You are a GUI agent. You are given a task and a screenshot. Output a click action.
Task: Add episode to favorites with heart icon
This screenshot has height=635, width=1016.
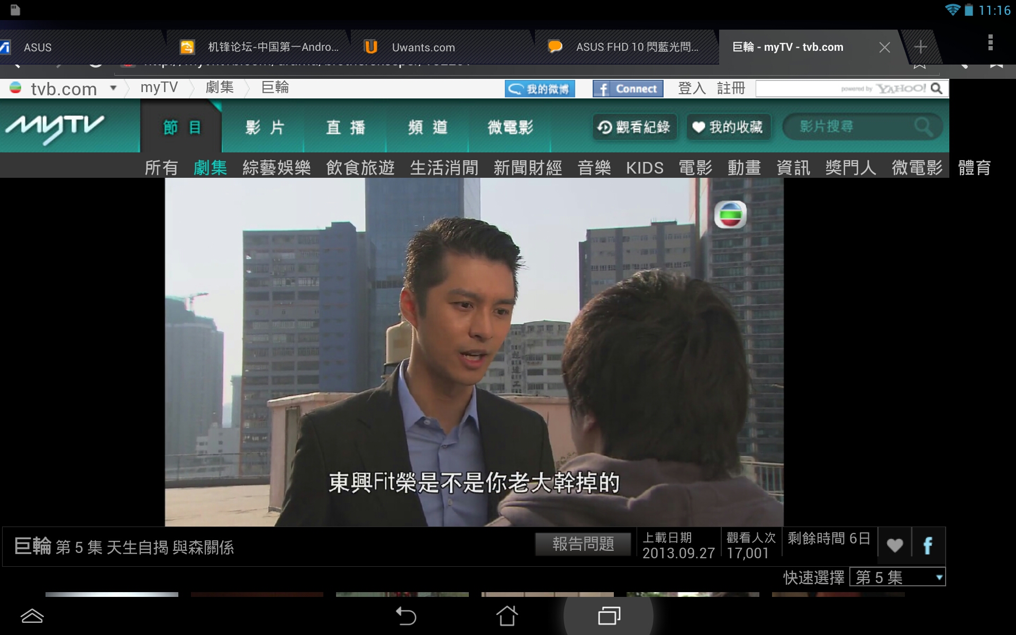pyautogui.click(x=894, y=546)
